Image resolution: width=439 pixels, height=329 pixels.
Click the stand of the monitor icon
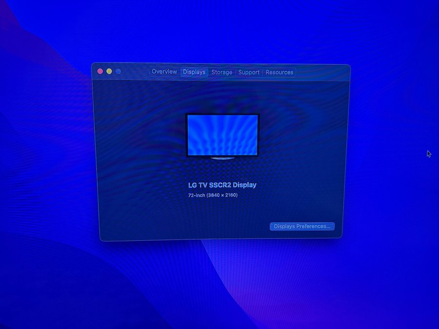coord(222,158)
